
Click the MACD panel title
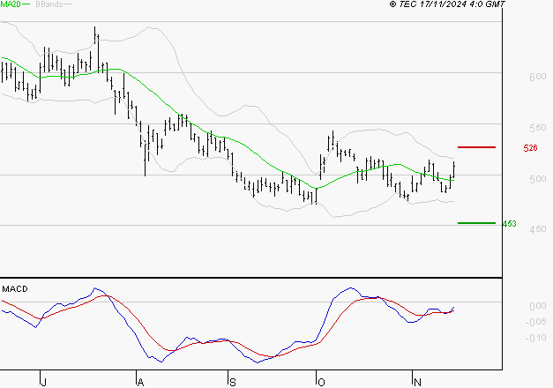tap(15, 289)
